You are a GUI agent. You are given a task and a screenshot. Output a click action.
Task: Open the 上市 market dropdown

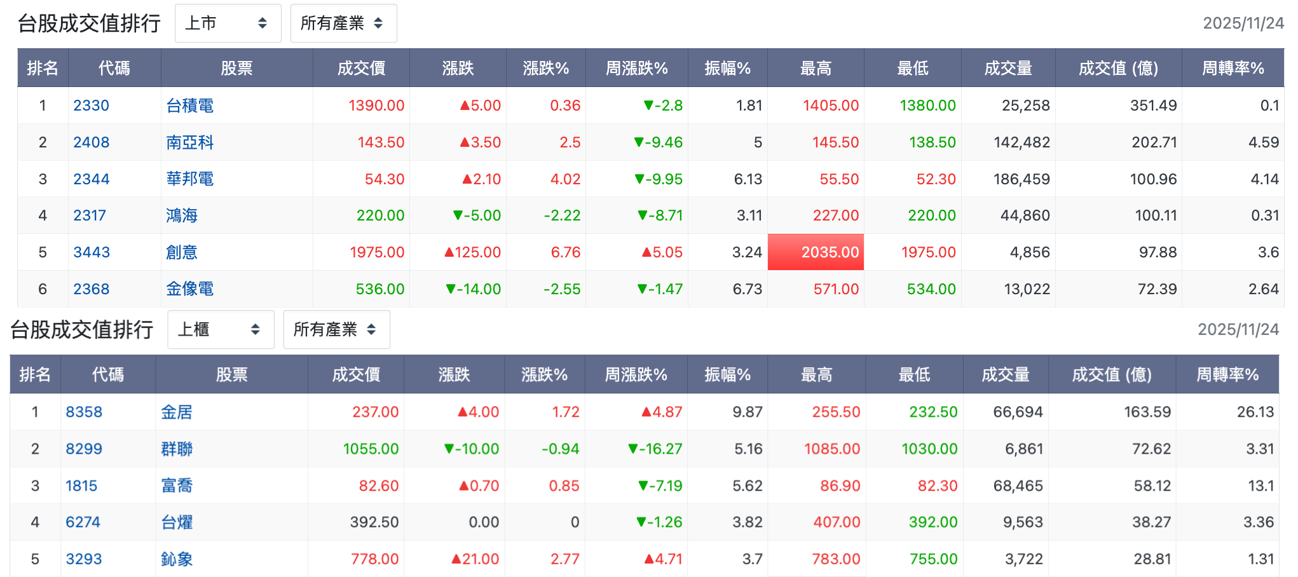tap(228, 24)
